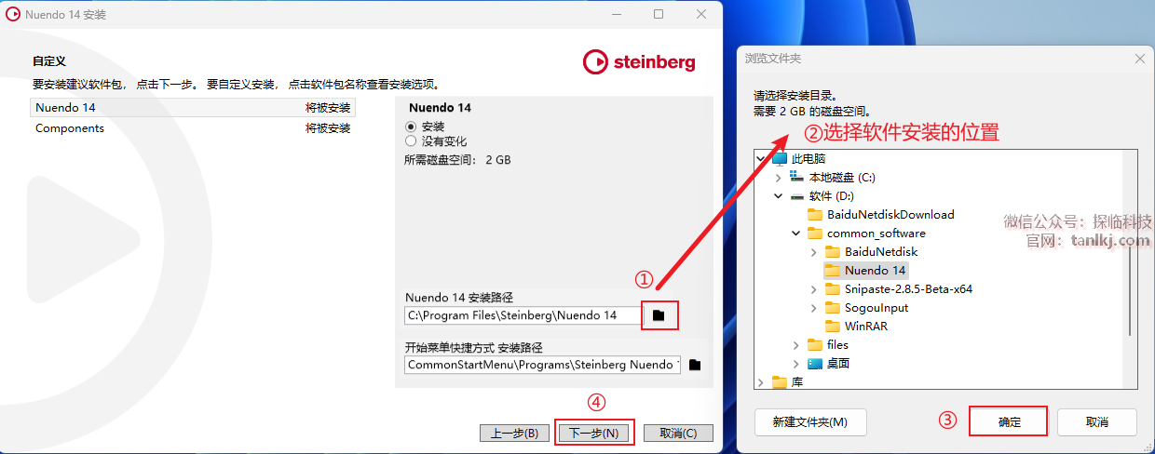The height and width of the screenshot is (454, 1155).
Task: Collapse the common_software folder node
Action: click(796, 234)
